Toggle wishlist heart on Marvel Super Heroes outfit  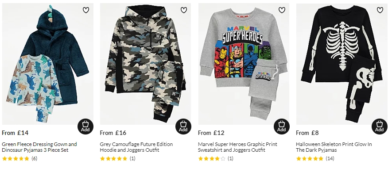pos(282,10)
